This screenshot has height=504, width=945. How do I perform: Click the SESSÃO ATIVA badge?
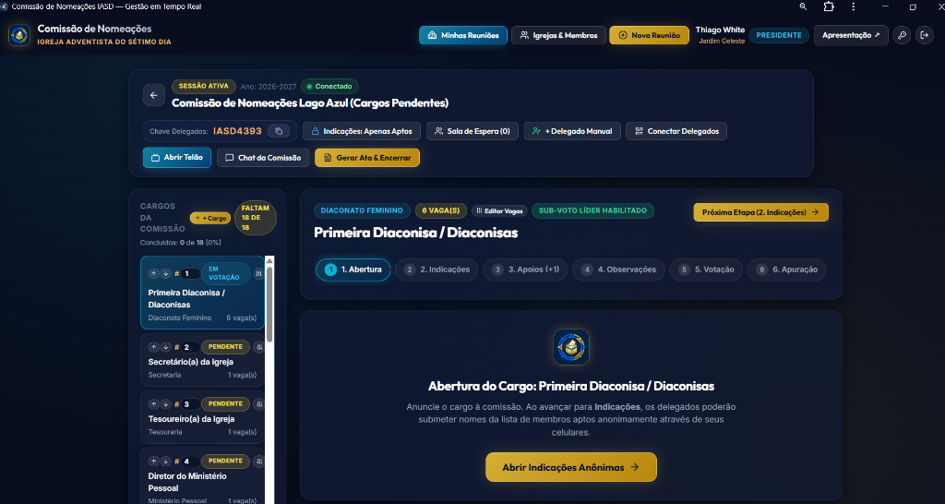[204, 86]
